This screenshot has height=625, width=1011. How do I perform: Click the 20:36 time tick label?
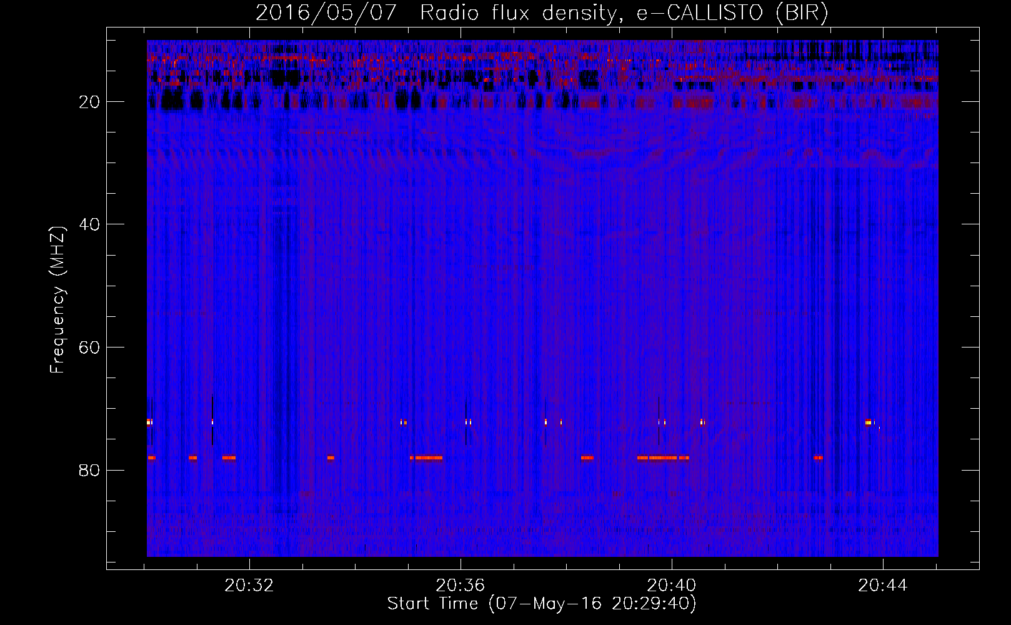461,586
